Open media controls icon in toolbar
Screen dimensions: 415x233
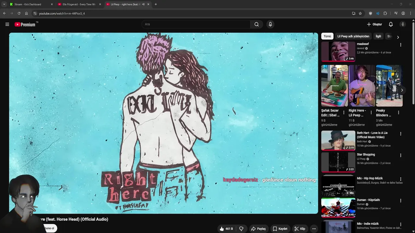(396, 13)
